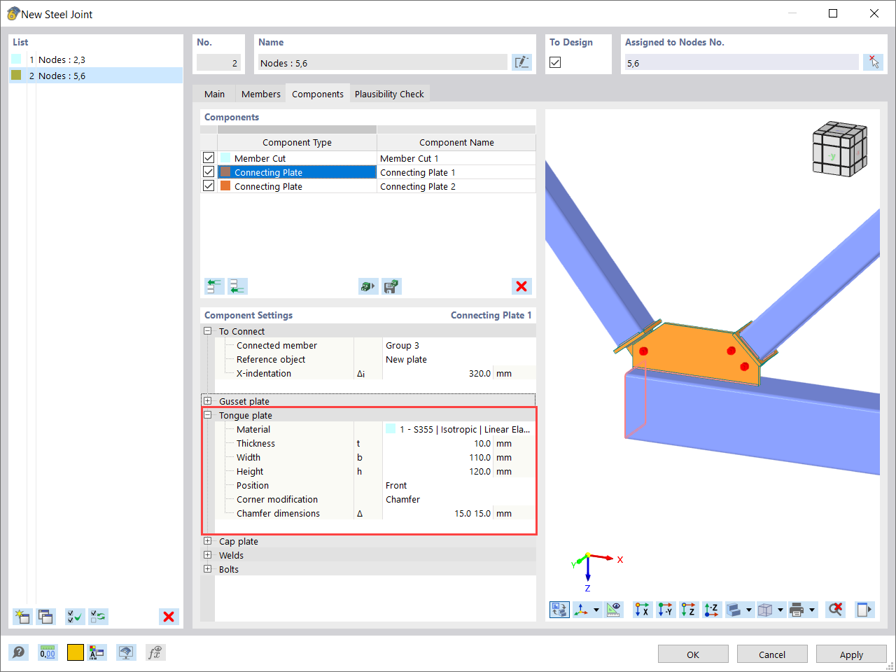Image resolution: width=896 pixels, height=672 pixels.
Task: Click the yellow color square in the bottom bar
Action: (x=76, y=652)
